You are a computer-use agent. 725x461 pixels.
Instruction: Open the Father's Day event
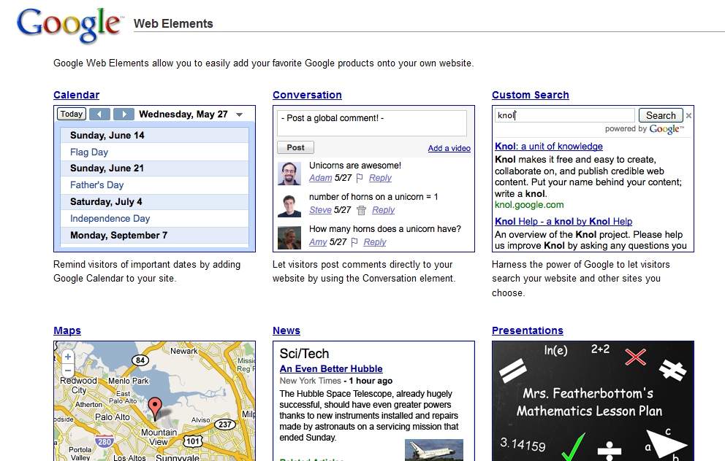[x=96, y=185]
